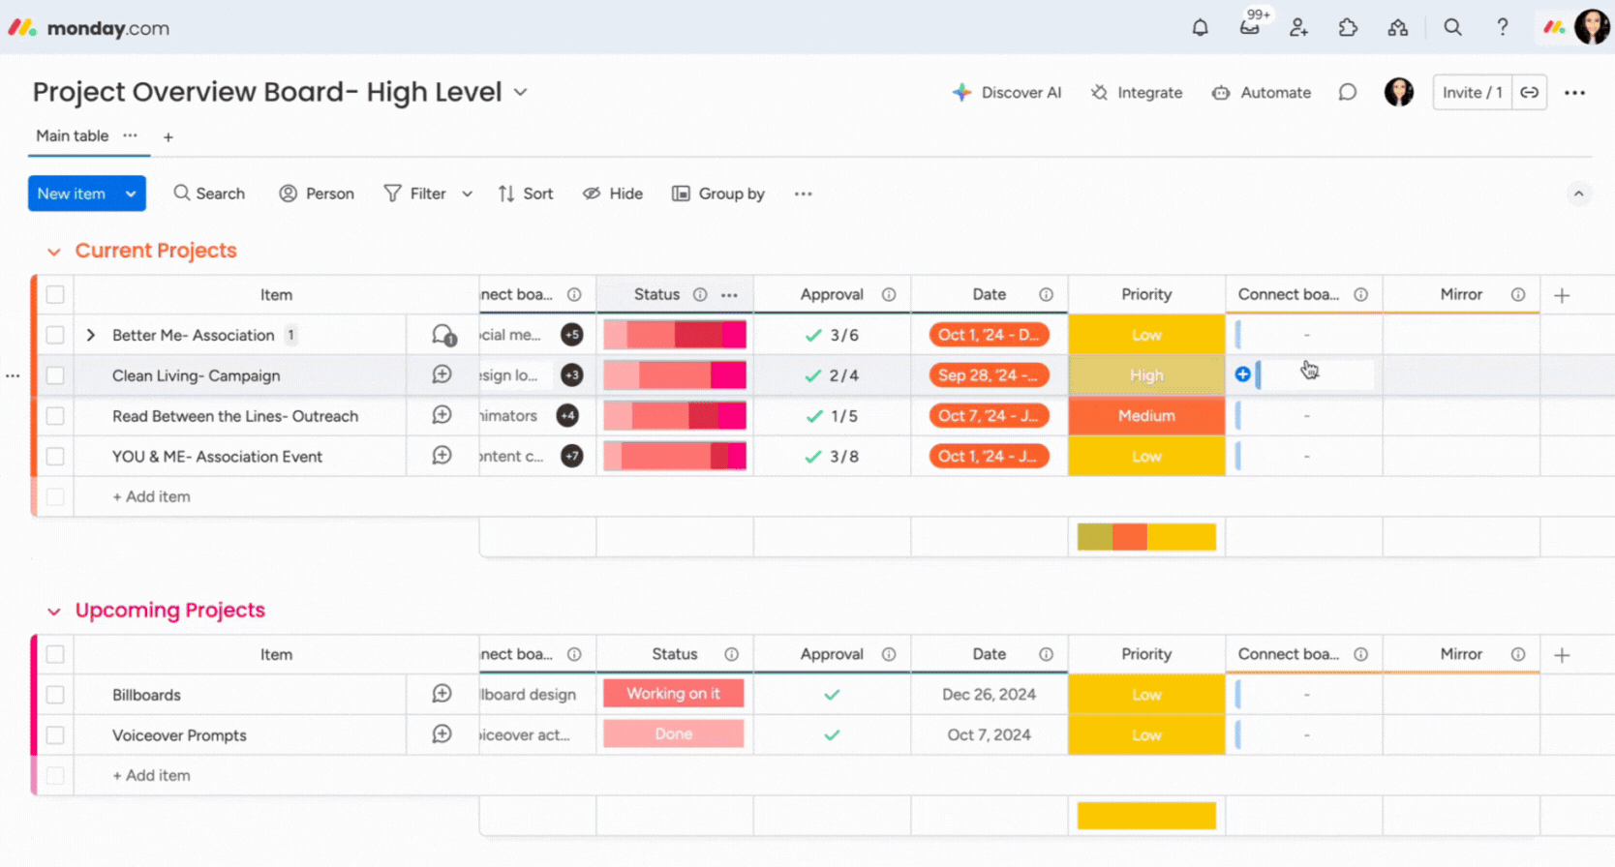This screenshot has height=867, width=1615.
Task: Tick the YOU & ME- Association Event checkbox
Action: [55, 457]
